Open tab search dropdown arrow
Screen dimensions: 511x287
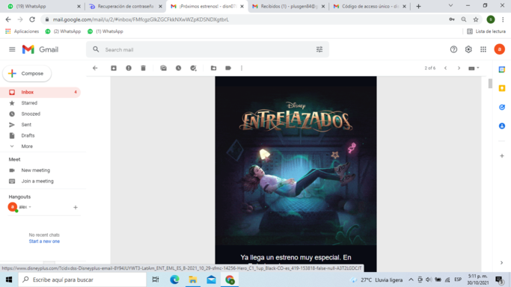coord(450,5)
